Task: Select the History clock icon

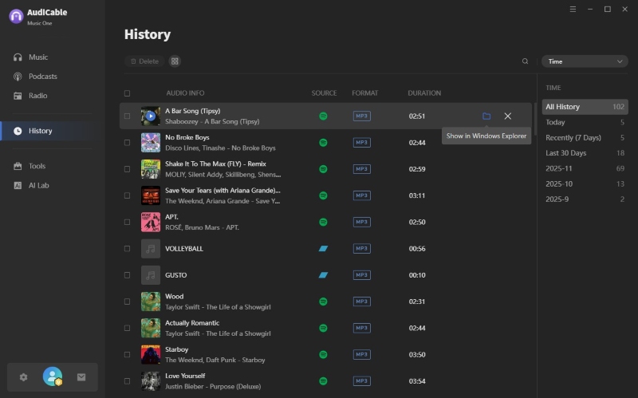Action: pos(18,131)
